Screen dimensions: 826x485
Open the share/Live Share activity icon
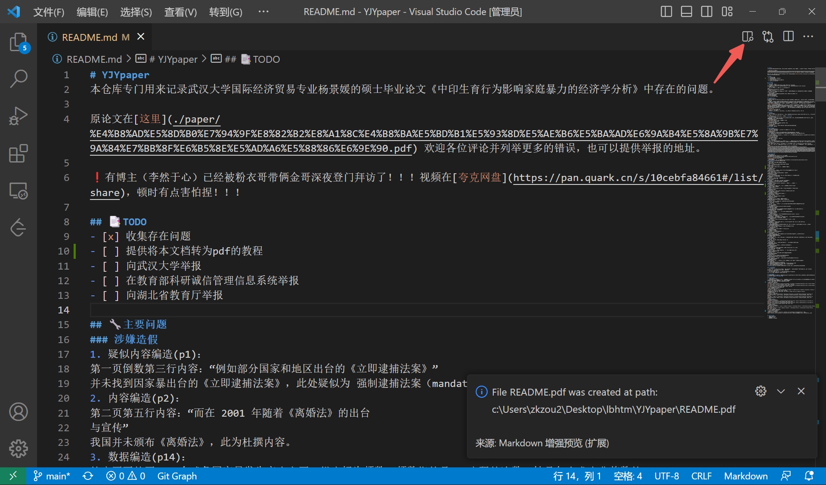coord(19,227)
